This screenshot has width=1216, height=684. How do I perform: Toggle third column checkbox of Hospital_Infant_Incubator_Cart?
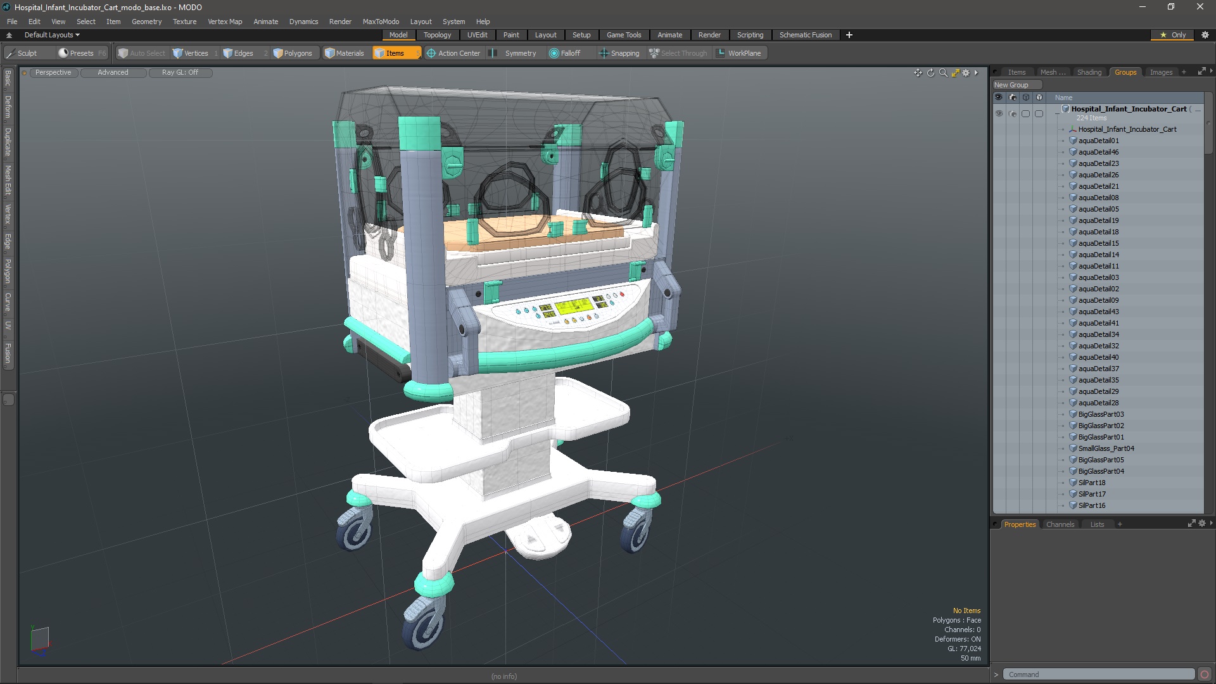[x=1025, y=114]
